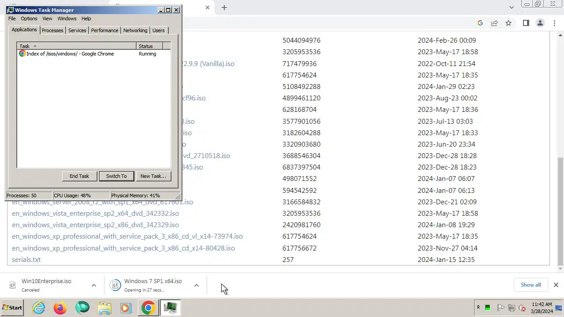Image resolution: width=564 pixels, height=317 pixels.
Task: Select the Applications tab
Action: tap(24, 29)
